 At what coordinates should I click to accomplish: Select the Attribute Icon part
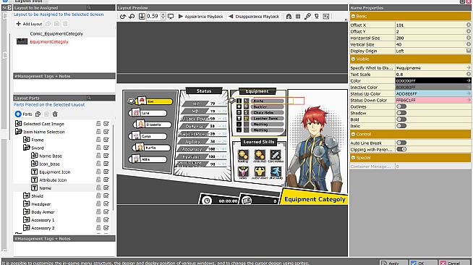[x=53, y=180]
